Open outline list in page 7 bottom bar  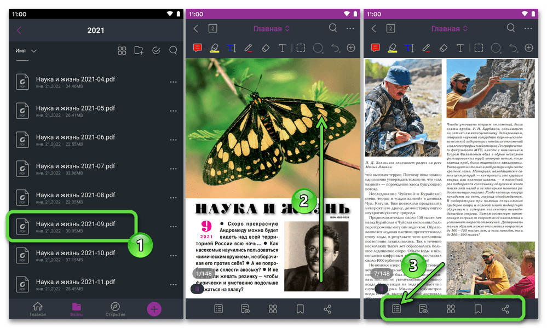(x=396, y=309)
